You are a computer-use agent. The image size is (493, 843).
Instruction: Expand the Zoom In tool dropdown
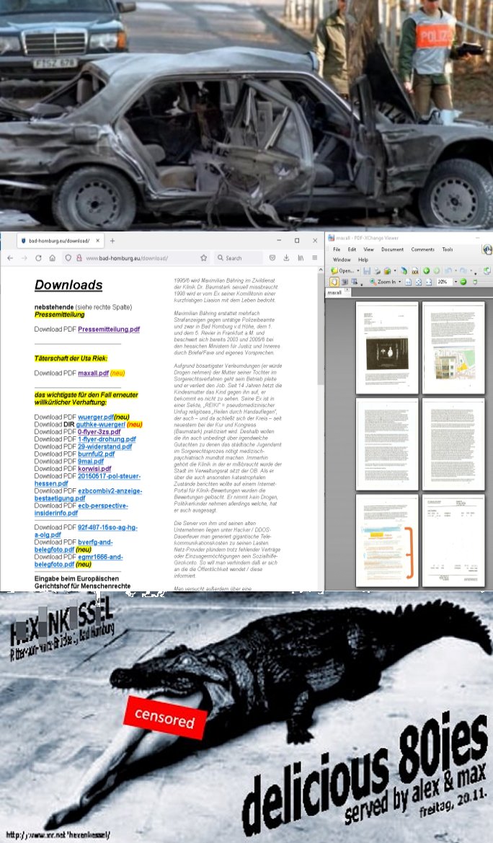tap(399, 282)
